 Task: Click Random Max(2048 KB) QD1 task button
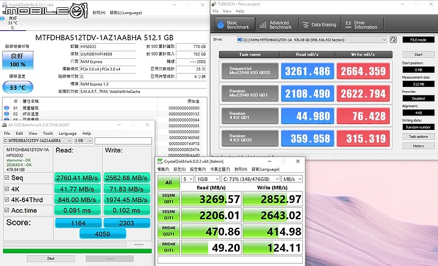[x=250, y=93]
